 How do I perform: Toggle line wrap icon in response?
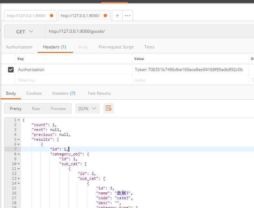[109, 108]
